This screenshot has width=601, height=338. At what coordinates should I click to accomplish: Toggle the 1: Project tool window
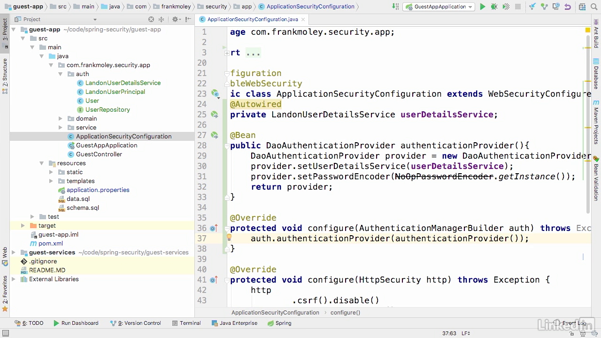(x=5, y=33)
